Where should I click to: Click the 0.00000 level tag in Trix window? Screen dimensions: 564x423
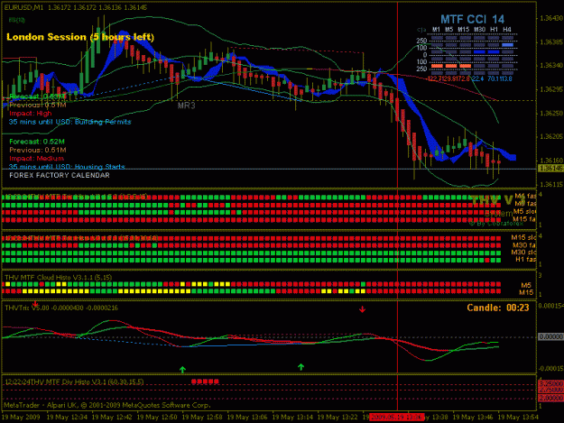550,336
